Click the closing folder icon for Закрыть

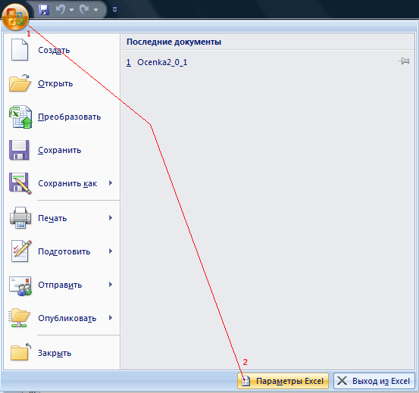click(x=20, y=352)
